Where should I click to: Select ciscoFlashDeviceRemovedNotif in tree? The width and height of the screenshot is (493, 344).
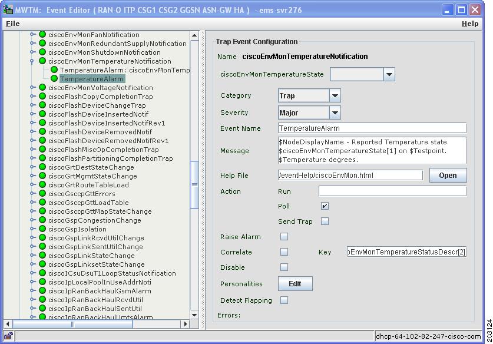pyautogui.click(x=100, y=132)
